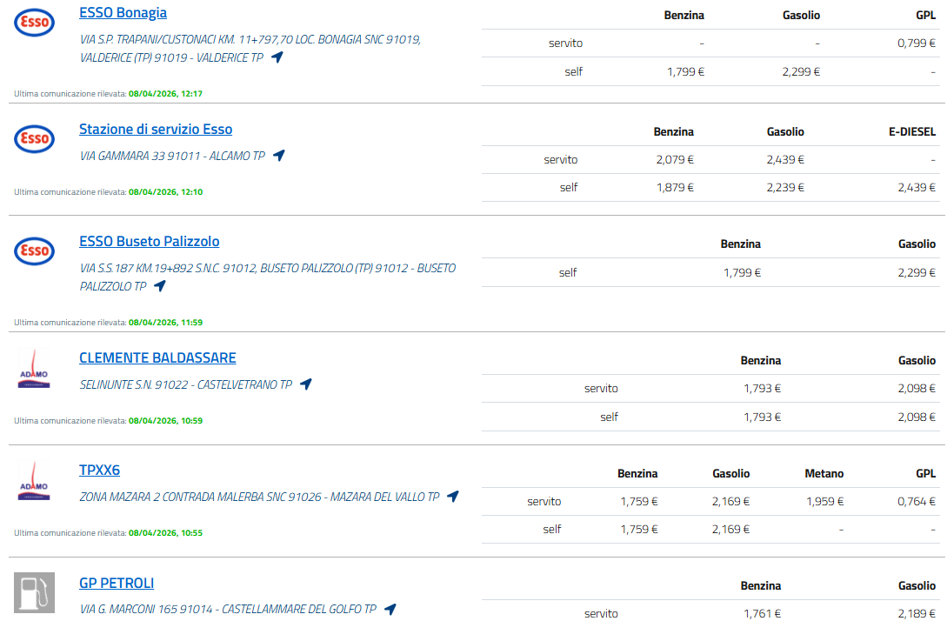The image size is (947, 621).
Task: Open navigation arrow for Selinunte Castelvetrano address
Action: coord(306,384)
